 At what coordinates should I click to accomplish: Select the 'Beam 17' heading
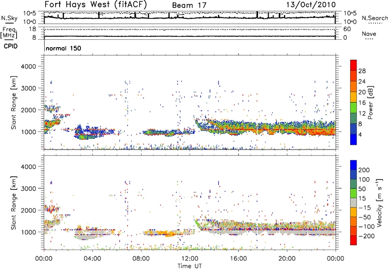point(189,5)
